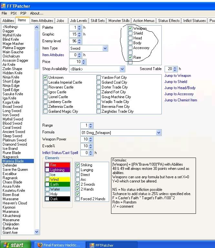Switch to the Skill Sets tab

[x=97, y=21]
